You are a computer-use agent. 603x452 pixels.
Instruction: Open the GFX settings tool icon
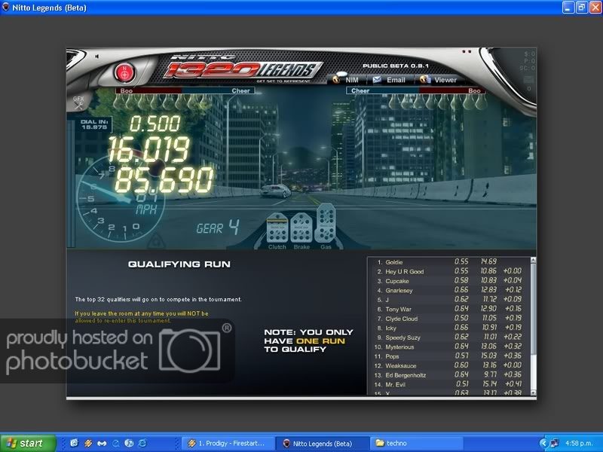[78, 103]
